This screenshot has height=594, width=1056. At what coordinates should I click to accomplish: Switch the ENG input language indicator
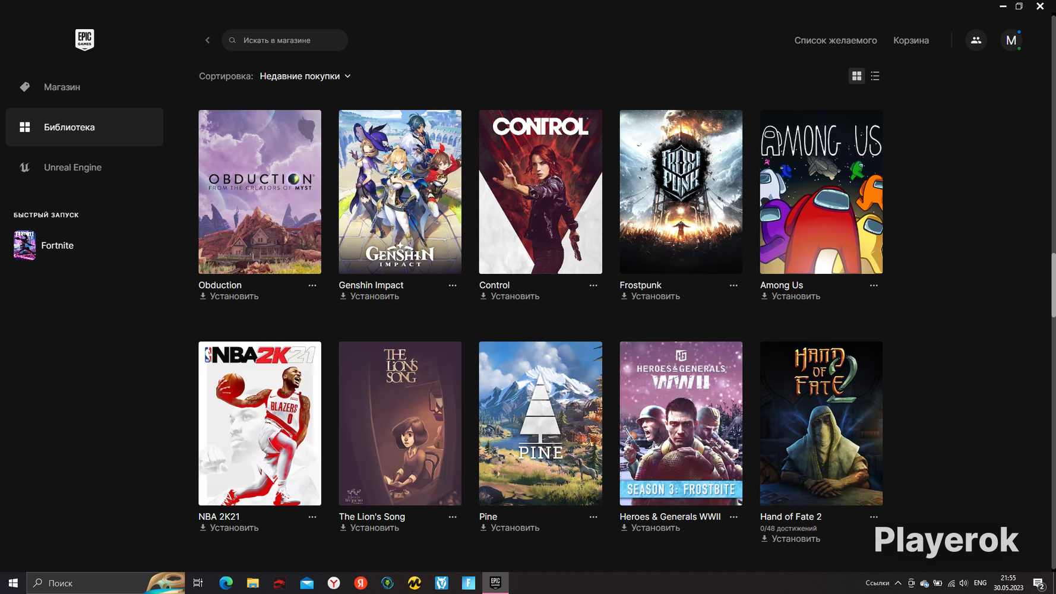point(980,583)
